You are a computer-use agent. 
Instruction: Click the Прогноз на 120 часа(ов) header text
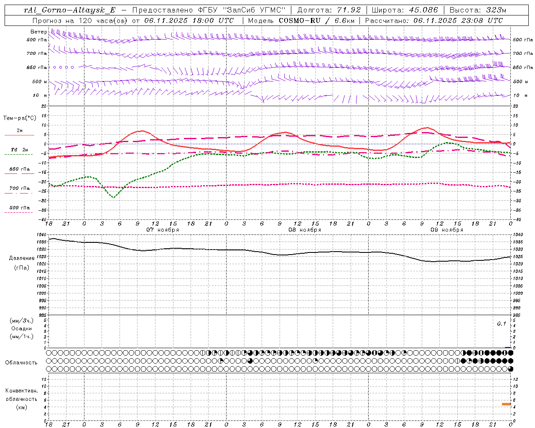pos(80,20)
